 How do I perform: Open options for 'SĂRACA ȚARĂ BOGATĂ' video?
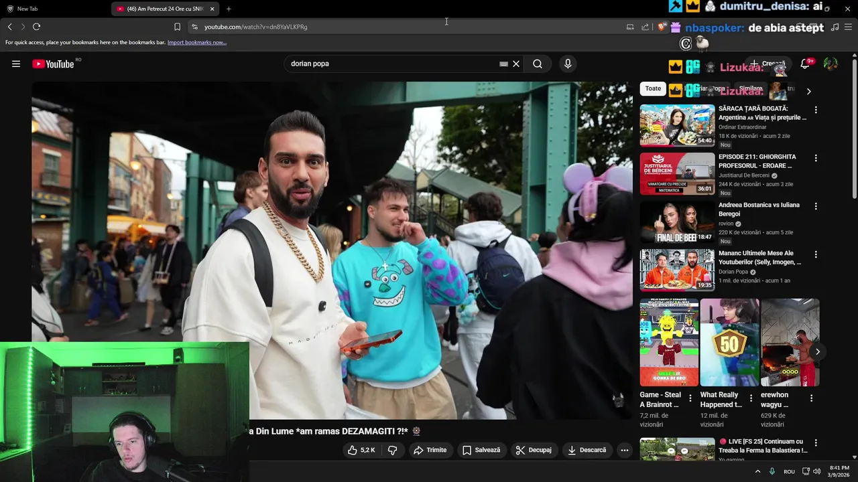click(816, 110)
